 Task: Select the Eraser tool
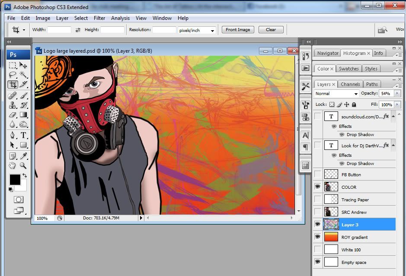point(13,115)
